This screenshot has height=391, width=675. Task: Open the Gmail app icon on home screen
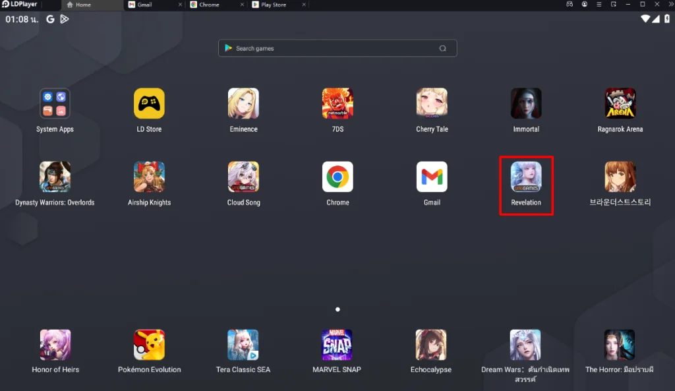click(x=432, y=177)
